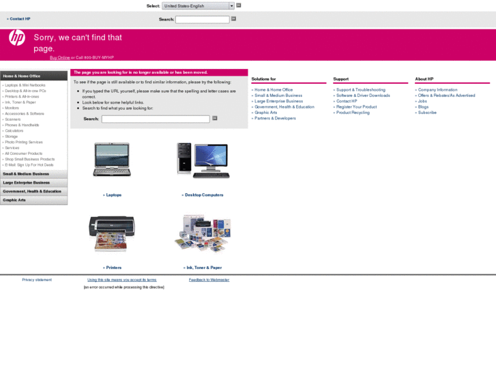Click go arrow next to country selector
This screenshot has height=372, width=496.
[x=239, y=5]
